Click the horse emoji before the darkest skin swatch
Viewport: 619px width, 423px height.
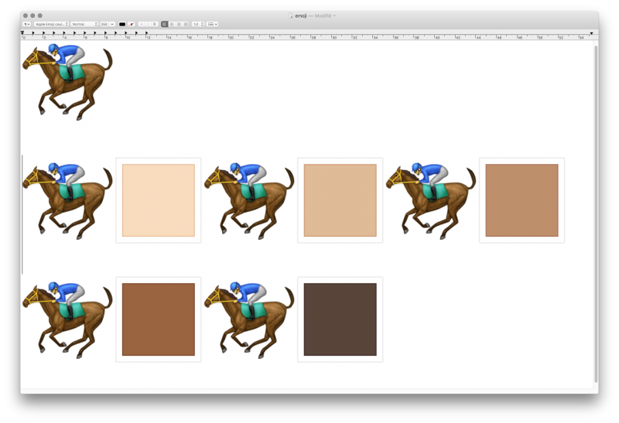tap(249, 319)
